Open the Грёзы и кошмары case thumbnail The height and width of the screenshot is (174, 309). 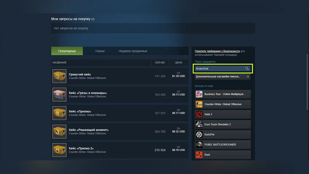59,95
